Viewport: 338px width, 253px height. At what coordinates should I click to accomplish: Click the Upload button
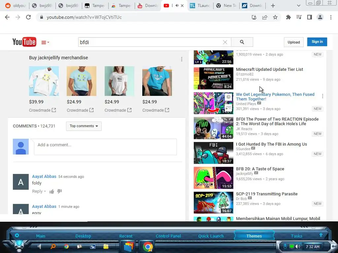(x=294, y=42)
